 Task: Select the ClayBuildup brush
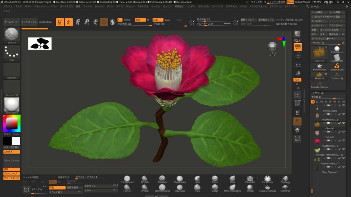180,179
